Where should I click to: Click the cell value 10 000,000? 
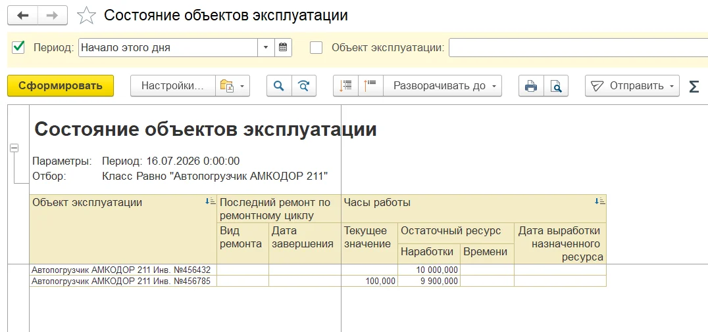[429, 270]
